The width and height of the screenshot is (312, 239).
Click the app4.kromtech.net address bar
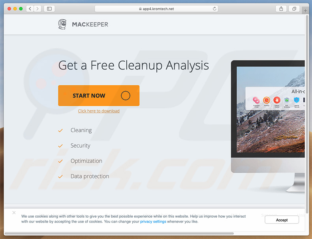(156, 9)
